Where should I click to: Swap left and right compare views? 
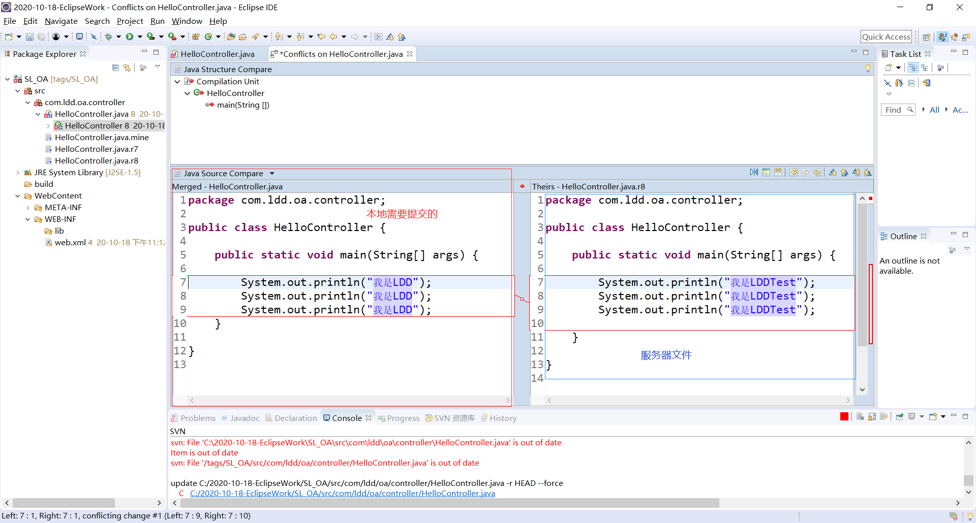[778, 173]
